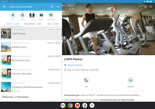Select the Today, 16 Dec tab
Screen dimensions: 155x109
click(13, 24)
